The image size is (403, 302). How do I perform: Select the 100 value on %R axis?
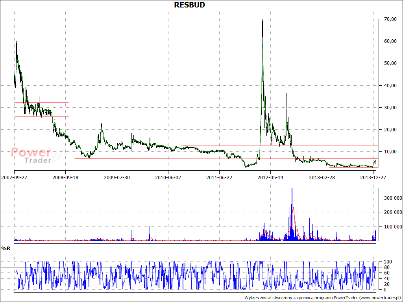point(388,262)
